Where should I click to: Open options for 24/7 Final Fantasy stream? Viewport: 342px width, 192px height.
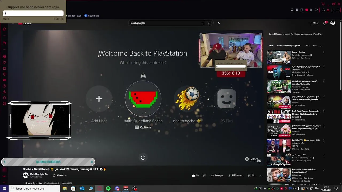coord(323,111)
